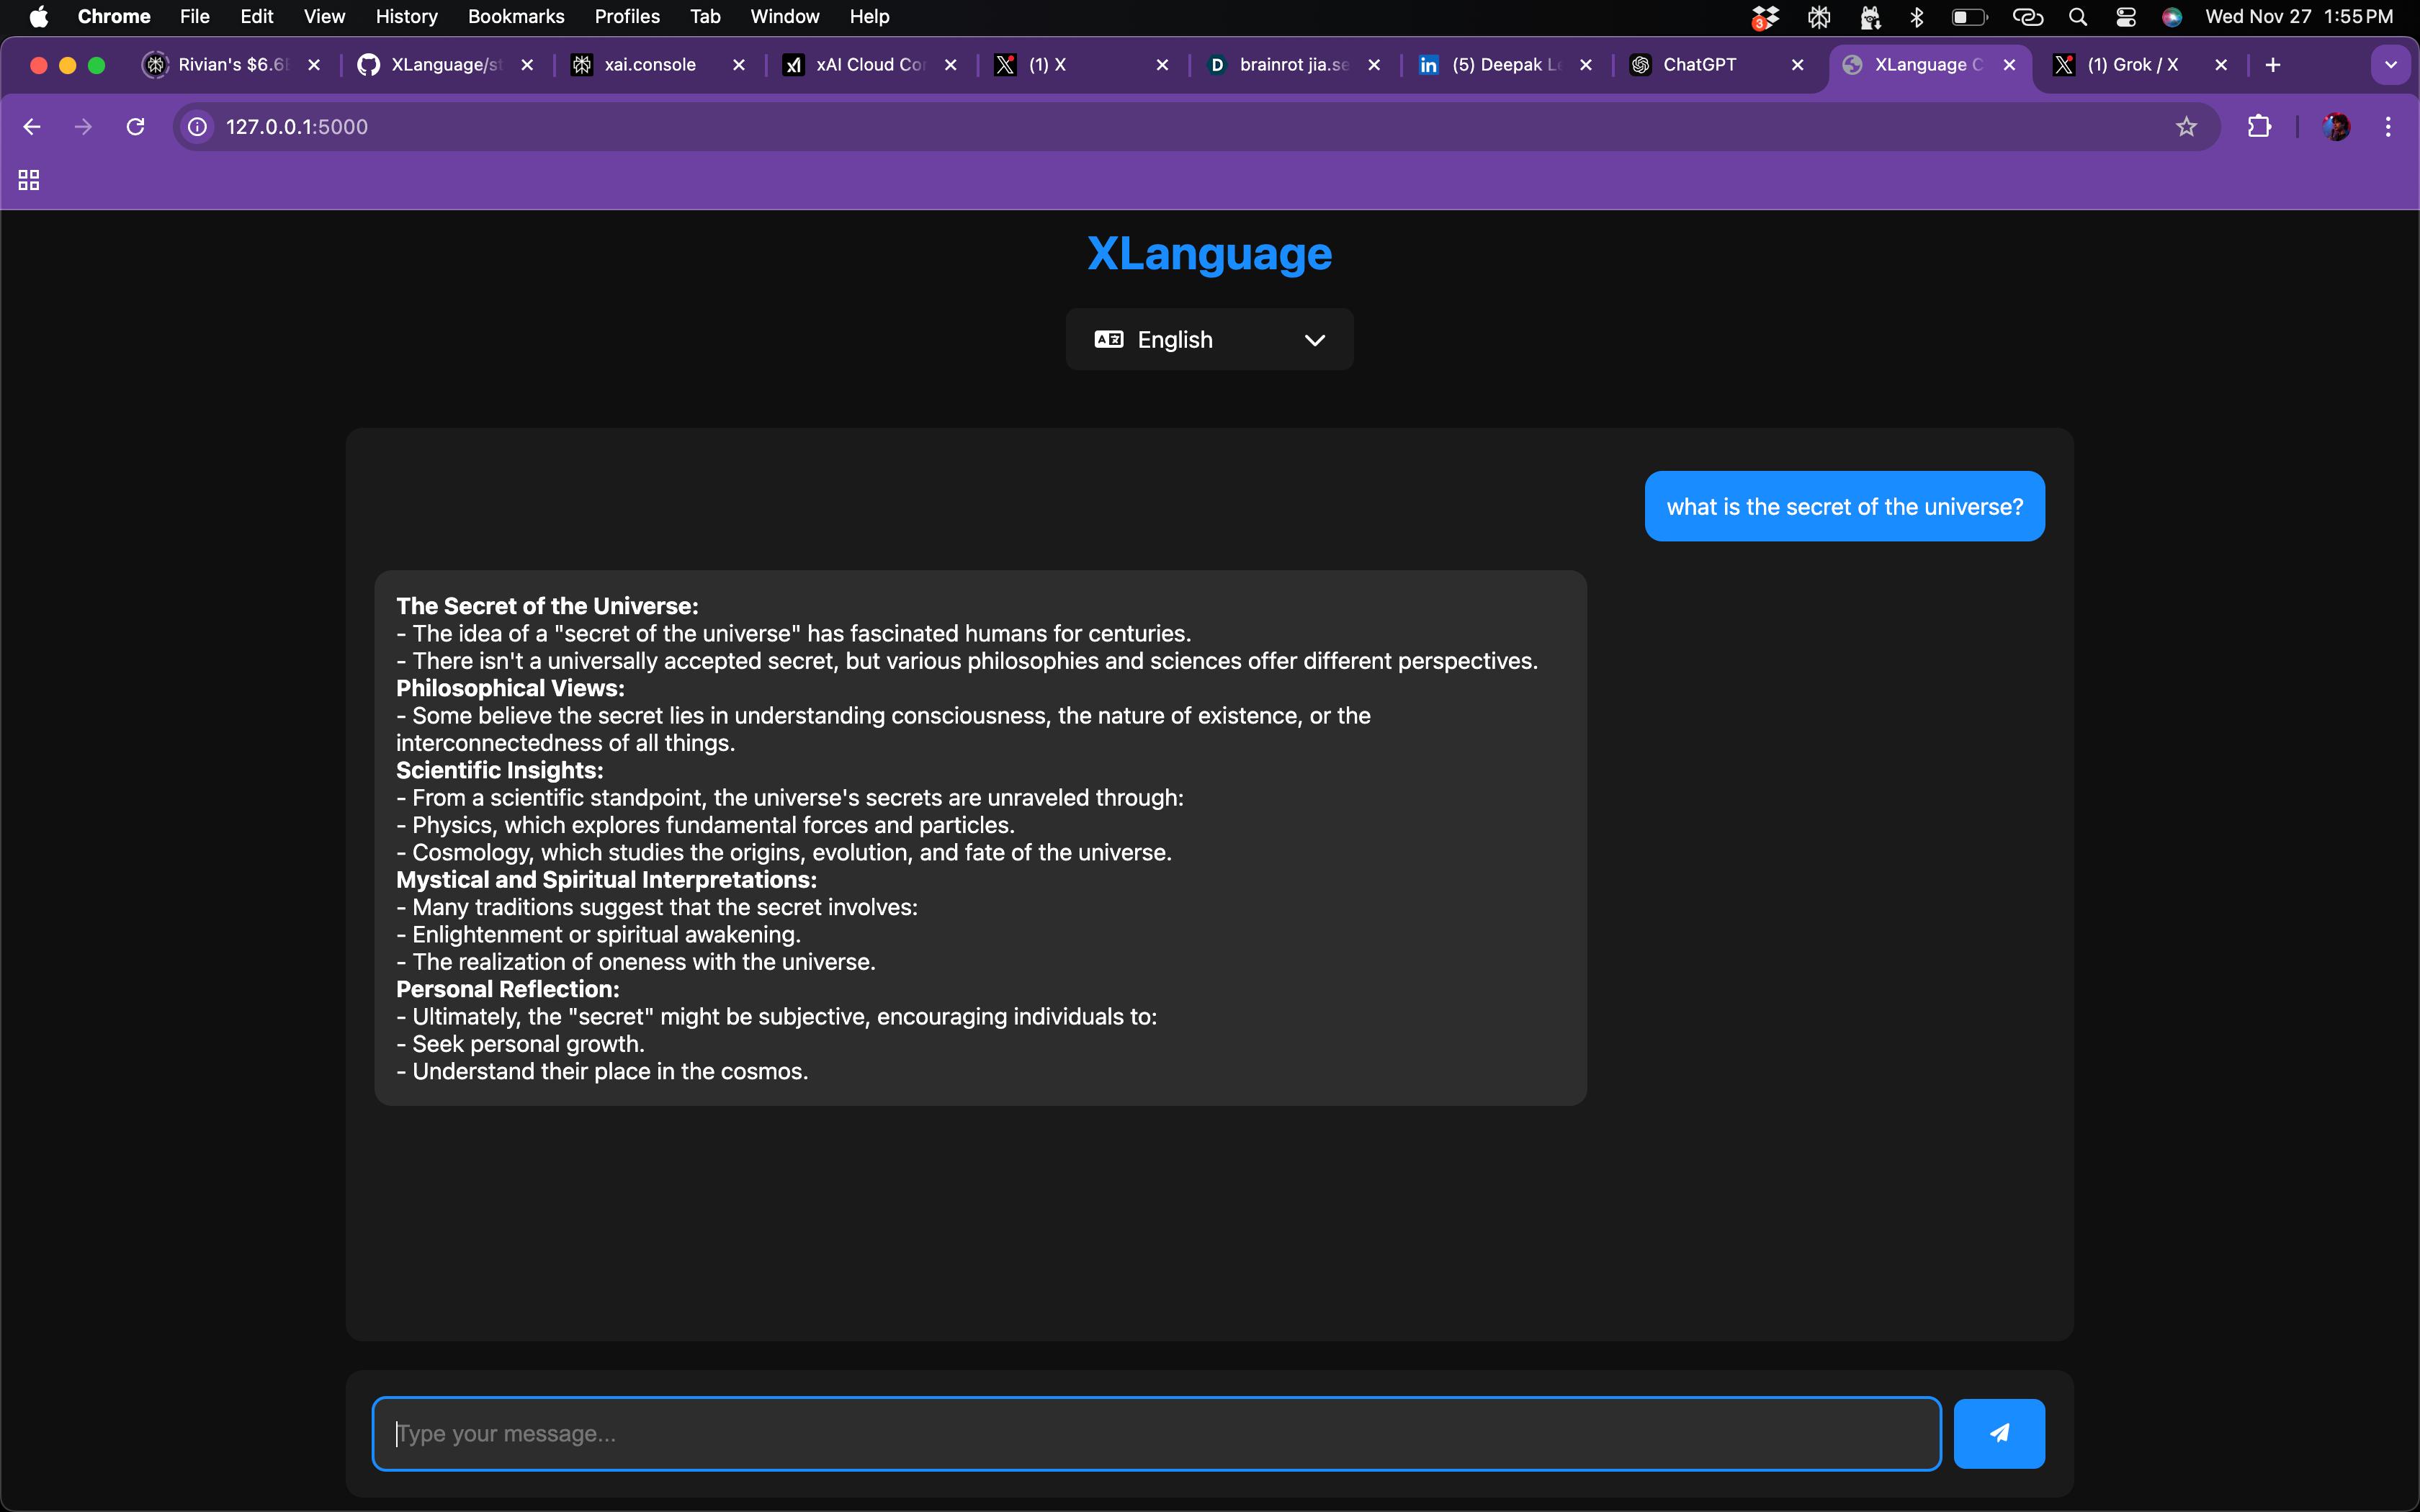The image size is (2420, 1512).
Task: Open a new tab with the plus button
Action: point(2271,64)
